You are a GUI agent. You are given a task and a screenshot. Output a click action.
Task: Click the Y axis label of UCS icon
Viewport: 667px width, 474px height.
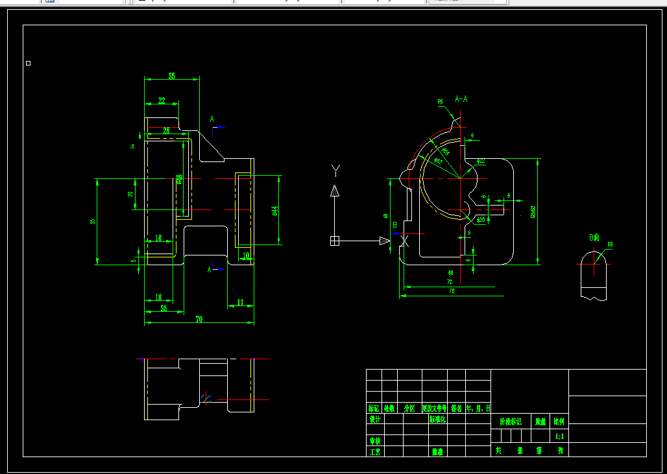[335, 171]
